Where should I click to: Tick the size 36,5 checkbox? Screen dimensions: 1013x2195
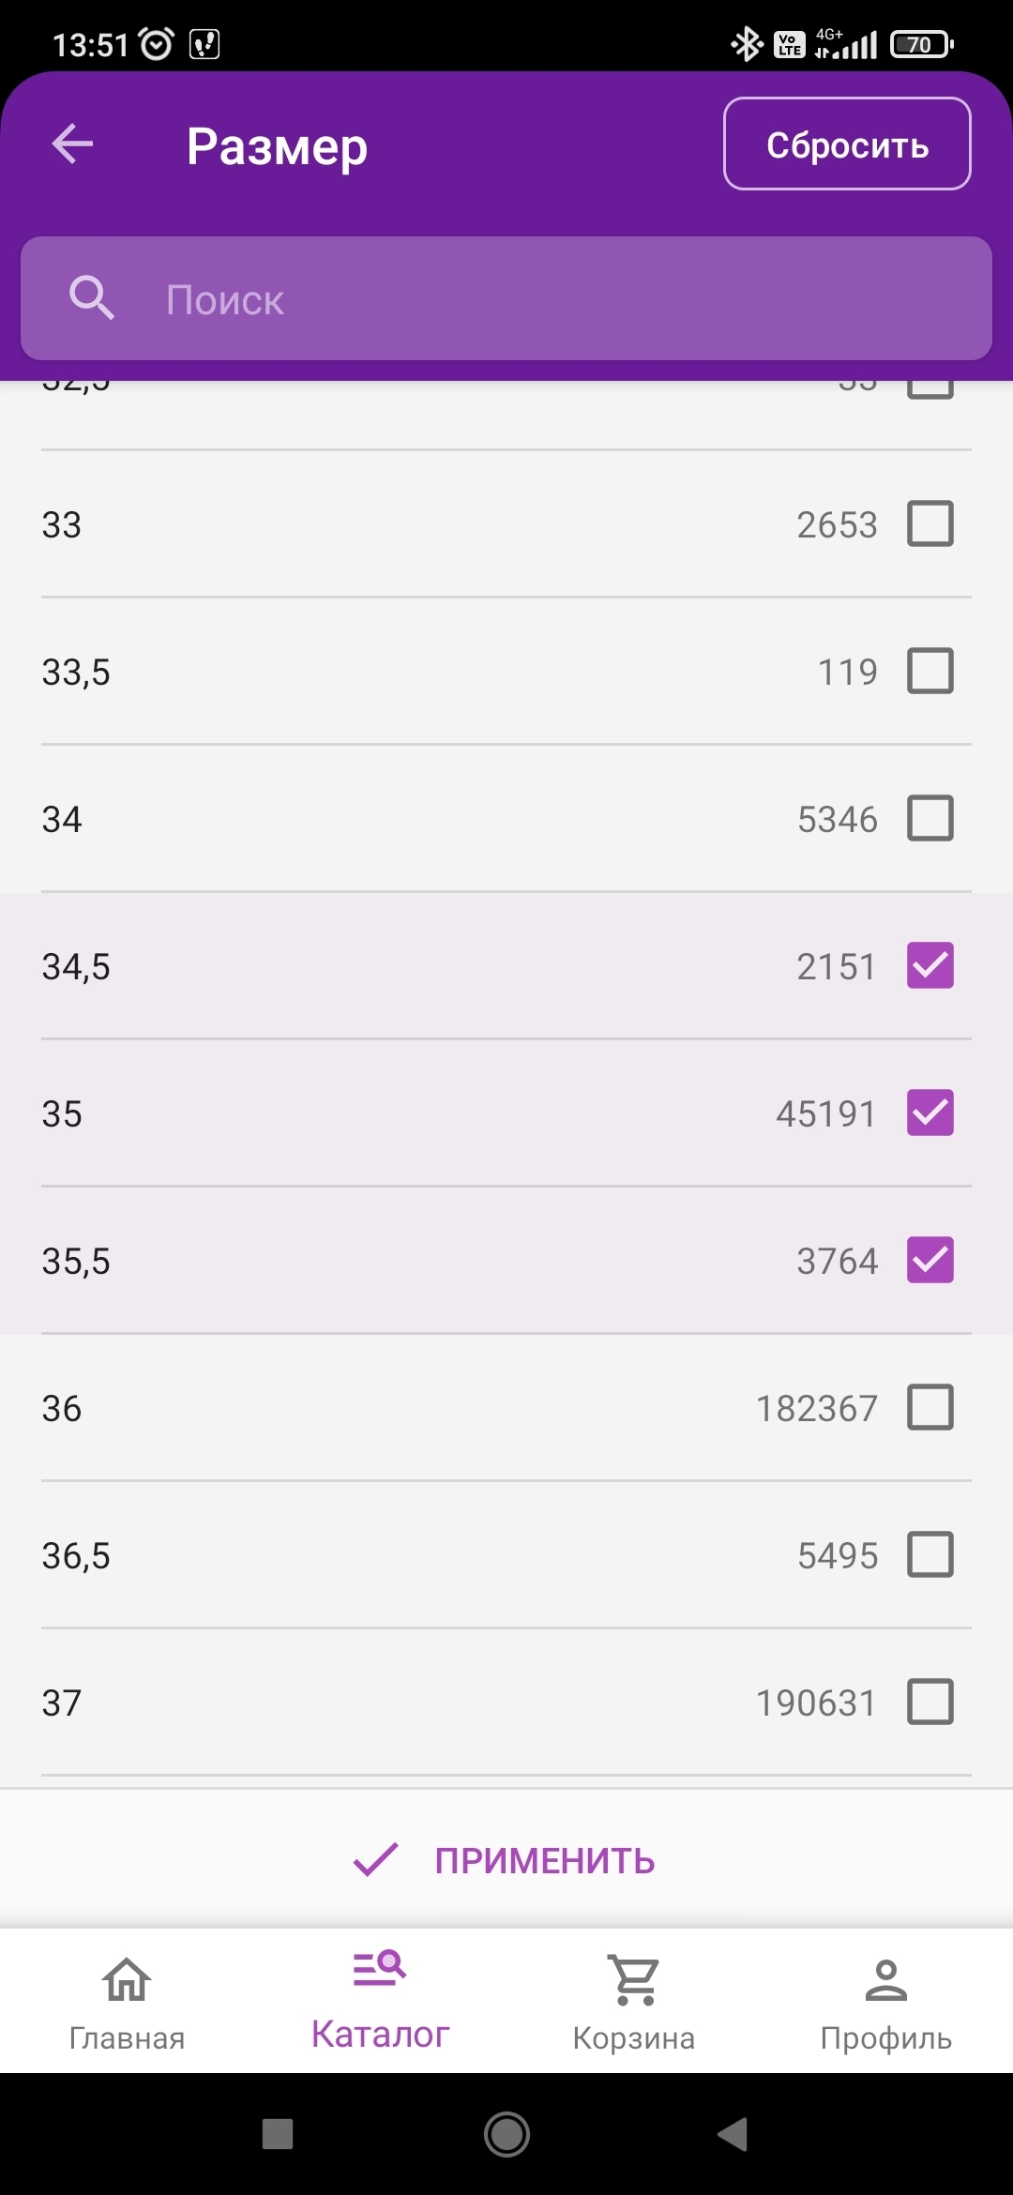(x=930, y=1554)
